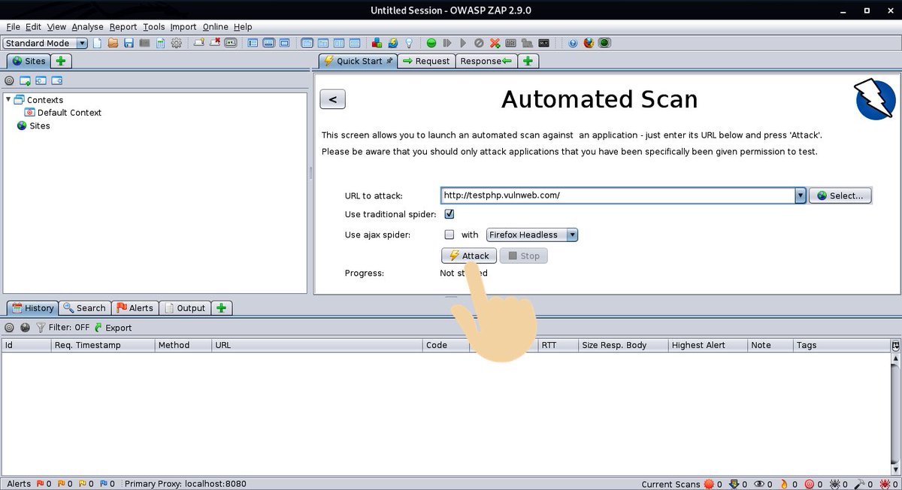
Task: Add a tab next to Response with the green plus
Action: click(528, 61)
